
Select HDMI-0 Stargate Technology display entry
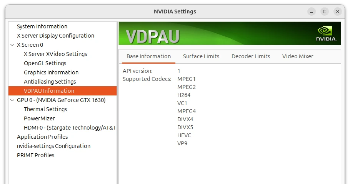click(70, 128)
